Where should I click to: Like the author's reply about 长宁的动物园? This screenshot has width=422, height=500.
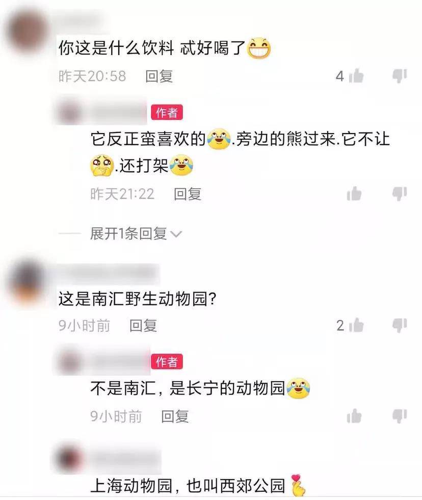pos(354,416)
